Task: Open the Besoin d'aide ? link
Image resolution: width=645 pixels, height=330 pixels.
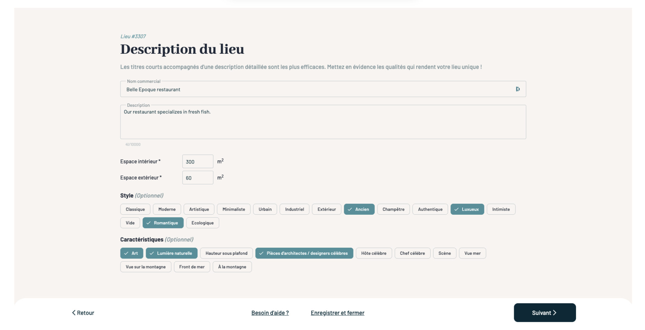Action: click(x=270, y=313)
